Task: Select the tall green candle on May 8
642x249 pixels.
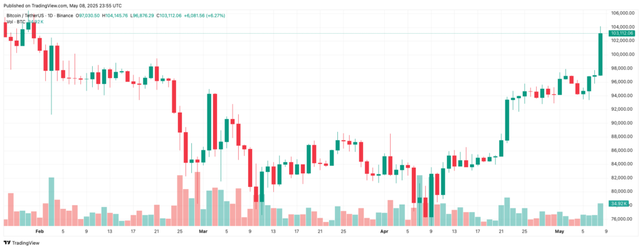Action: coord(601,54)
